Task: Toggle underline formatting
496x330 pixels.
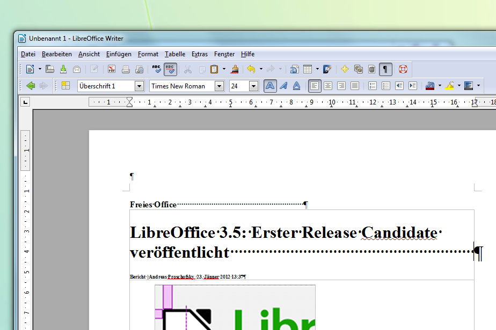Action: tap(296, 86)
